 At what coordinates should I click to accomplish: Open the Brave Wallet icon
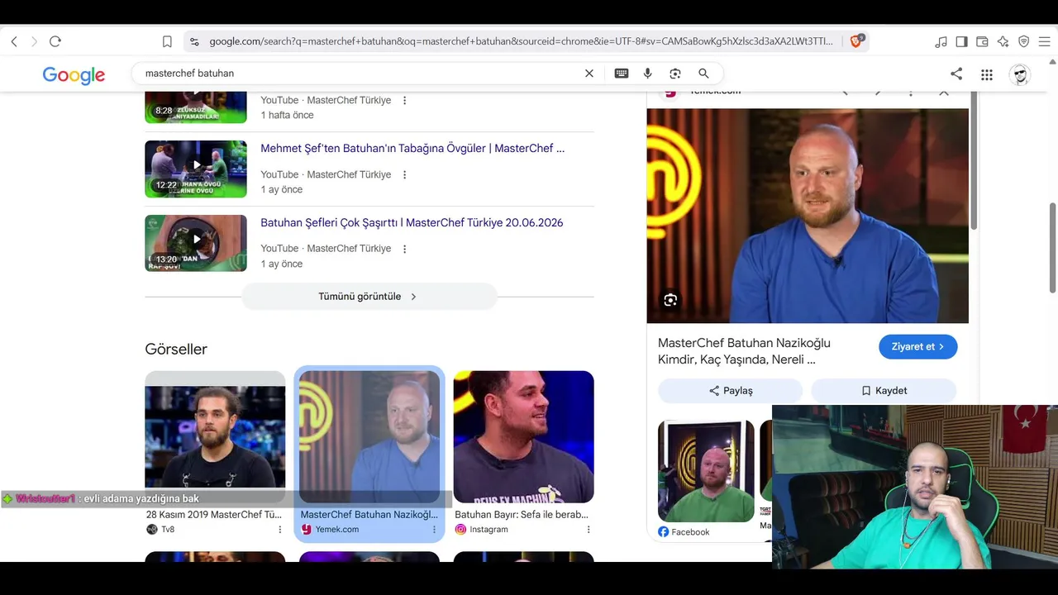982,41
